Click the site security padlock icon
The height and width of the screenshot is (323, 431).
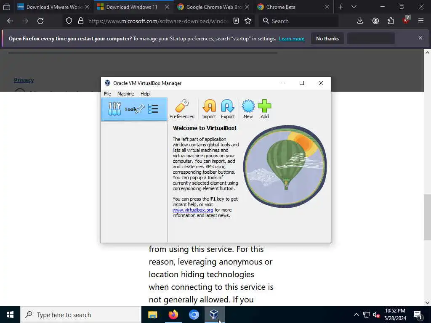coord(80,21)
